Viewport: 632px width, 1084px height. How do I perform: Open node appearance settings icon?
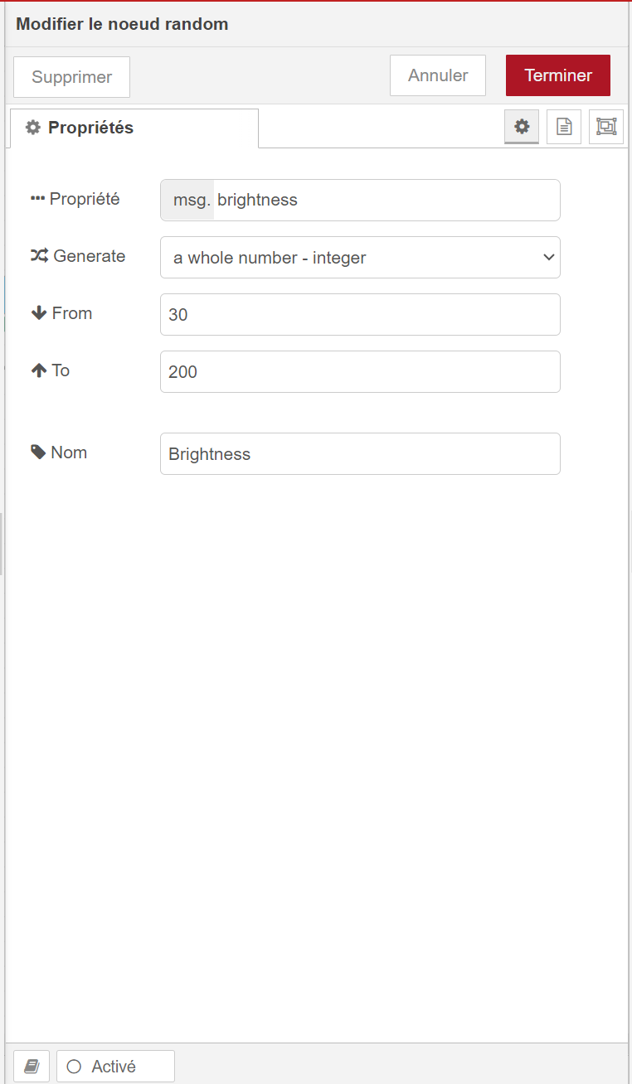coord(606,127)
